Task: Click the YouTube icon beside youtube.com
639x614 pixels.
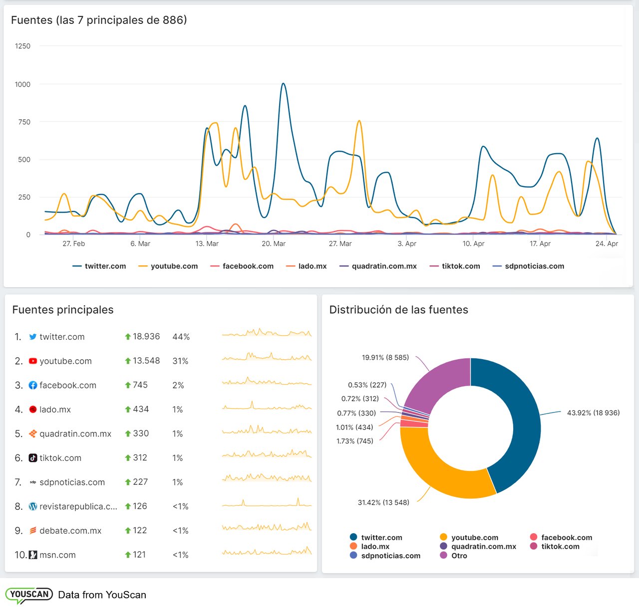Action: (33, 361)
